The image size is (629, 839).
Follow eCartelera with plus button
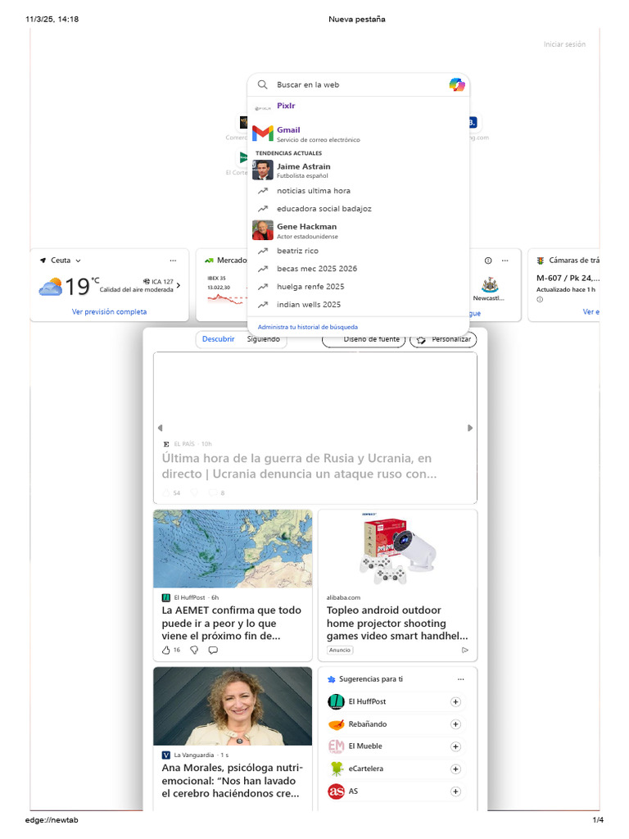click(x=455, y=769)
